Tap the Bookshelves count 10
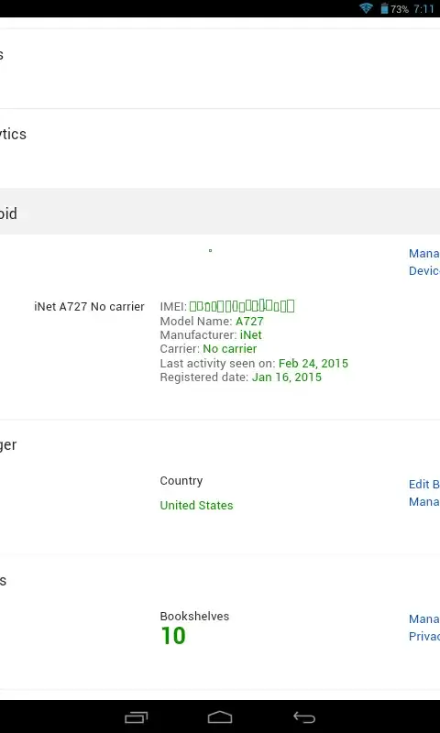Image resolution: width=440 pixels, height=733 pixels. [173, 636]
